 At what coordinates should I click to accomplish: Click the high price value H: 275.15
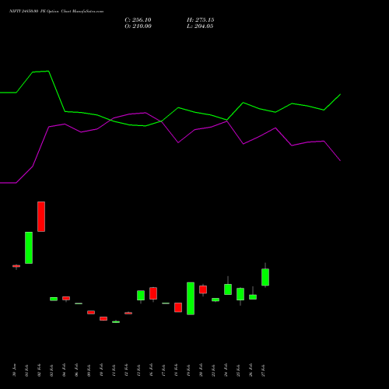(x=200, y=20)
